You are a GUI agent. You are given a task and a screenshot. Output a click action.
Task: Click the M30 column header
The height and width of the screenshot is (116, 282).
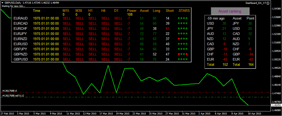click(79, 11)
